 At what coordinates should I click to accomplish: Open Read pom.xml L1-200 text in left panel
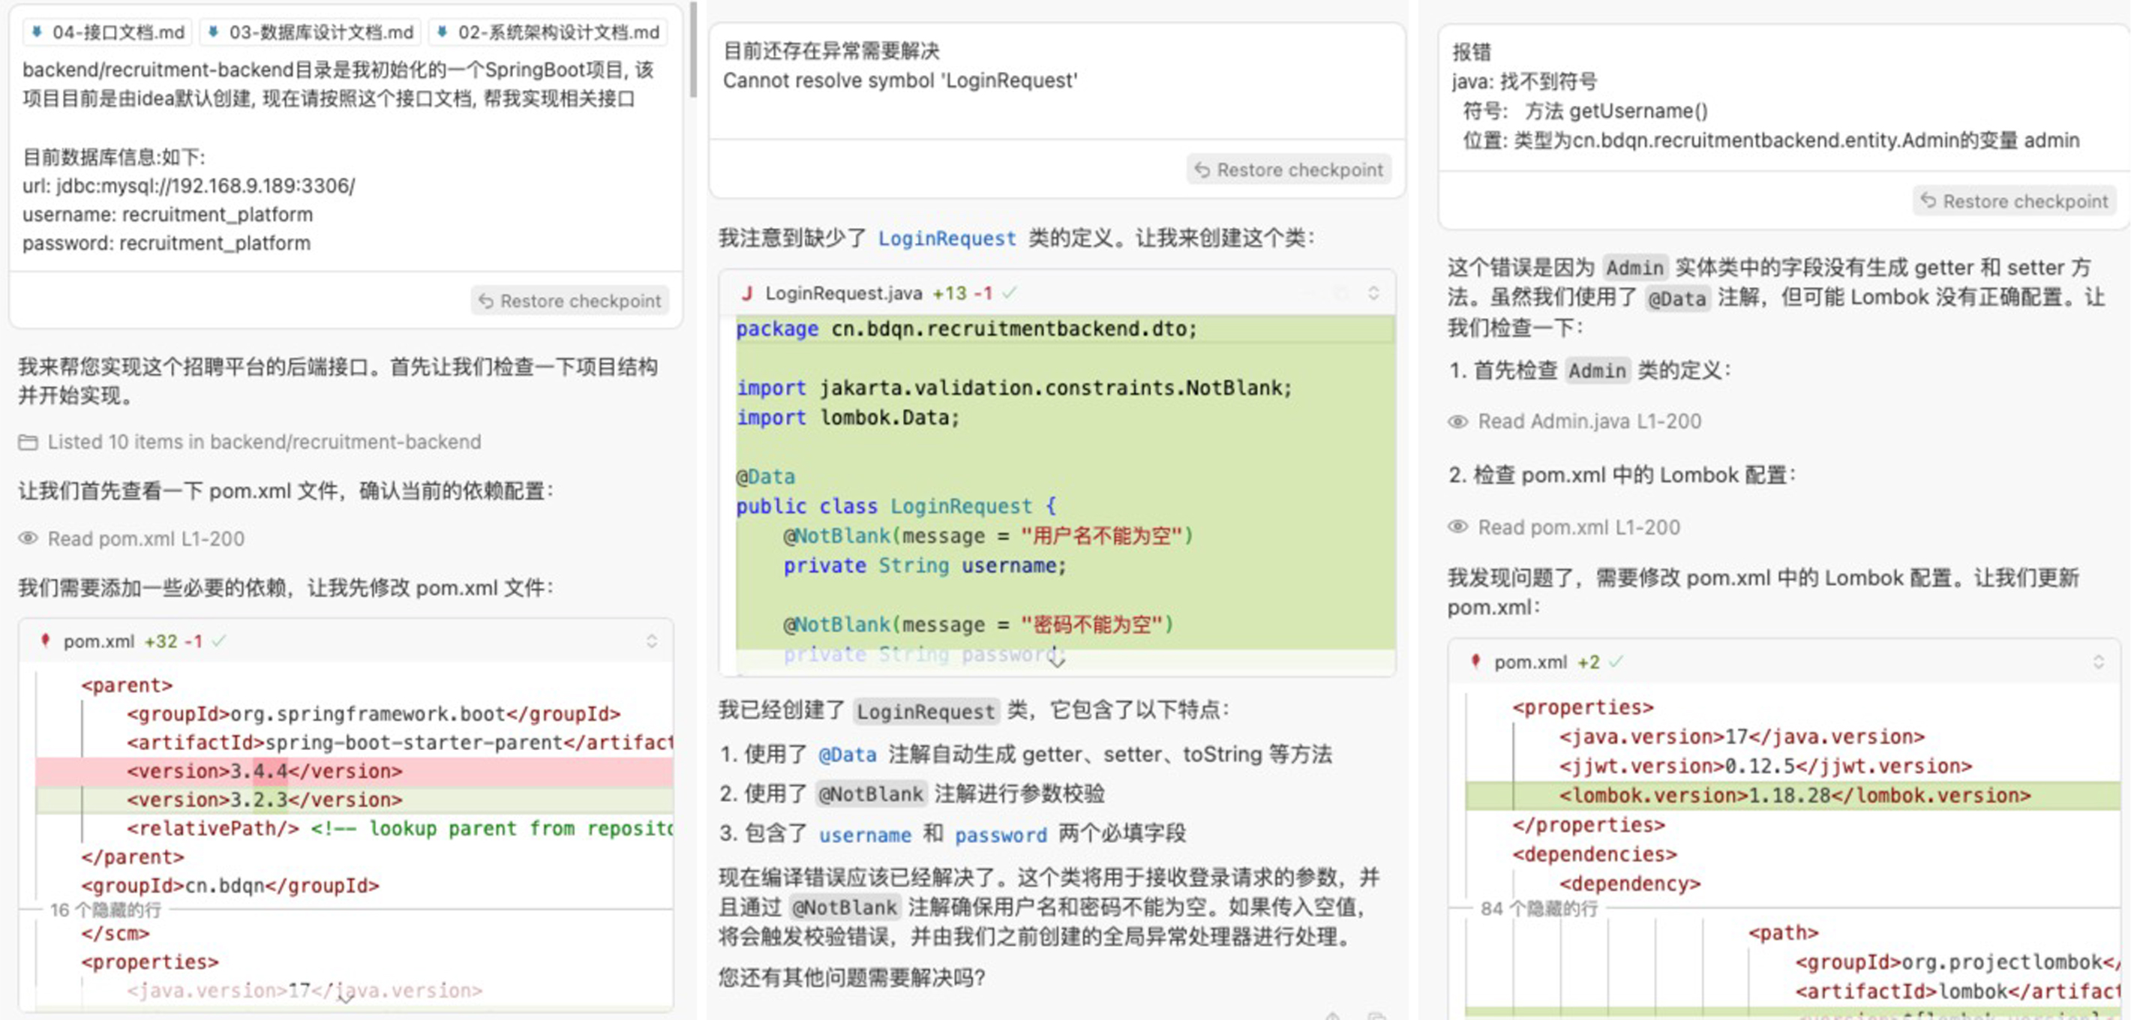[146, 538]
